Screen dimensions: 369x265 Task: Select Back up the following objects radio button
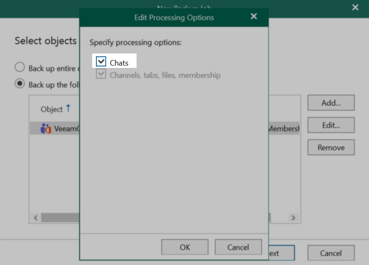[20, 83]
